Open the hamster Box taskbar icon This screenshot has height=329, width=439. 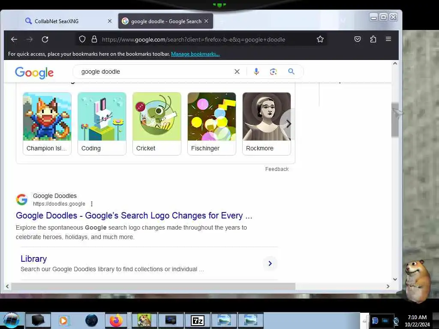click(x=144, y=320)
